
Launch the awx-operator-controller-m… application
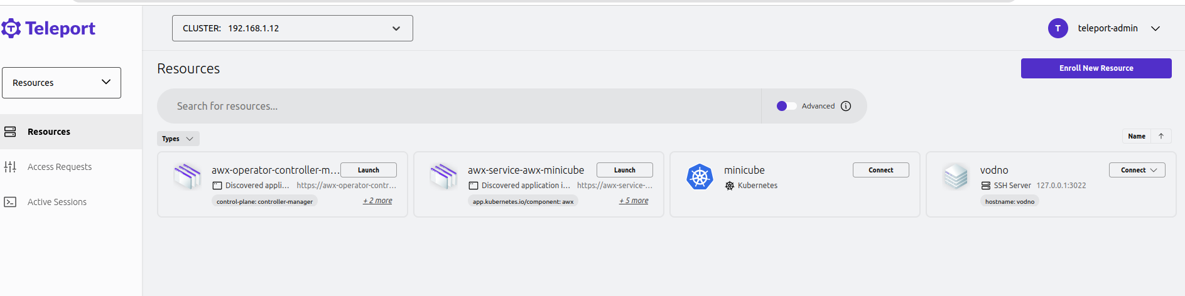click(x=369, y=170)
